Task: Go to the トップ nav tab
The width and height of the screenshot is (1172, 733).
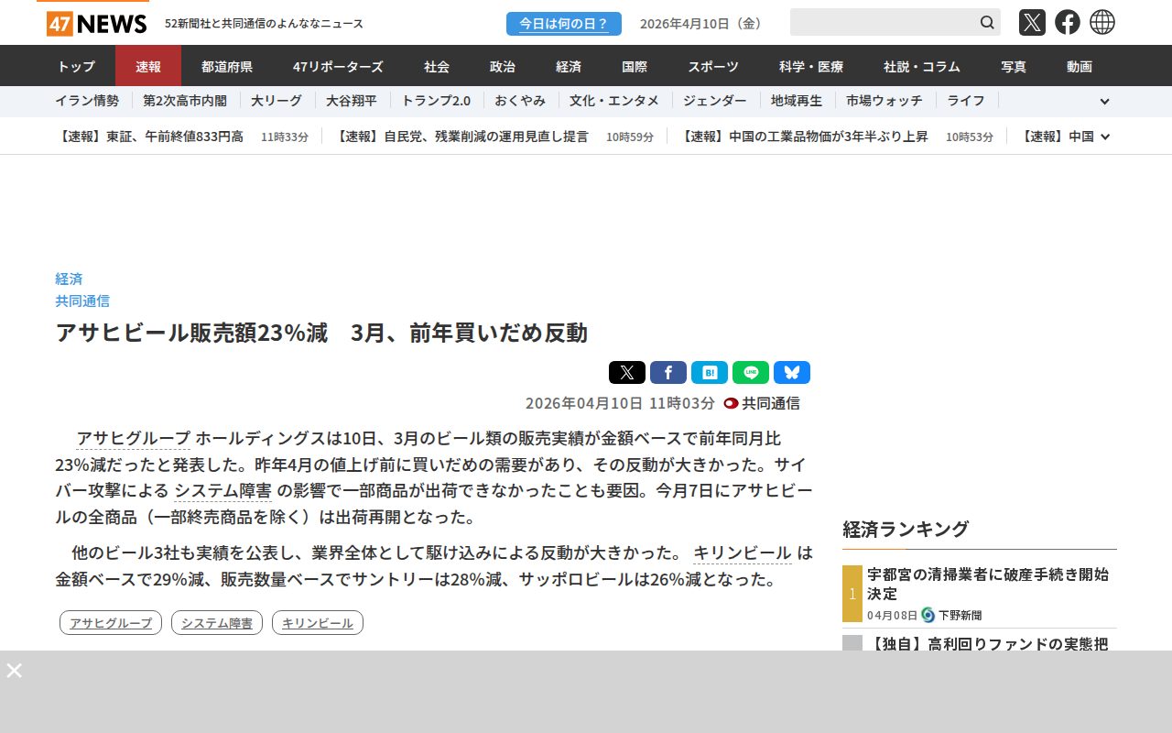Action: (x=76, y=66)
